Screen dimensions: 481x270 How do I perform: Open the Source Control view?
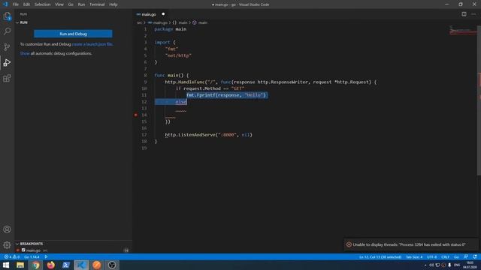[7, 46]
